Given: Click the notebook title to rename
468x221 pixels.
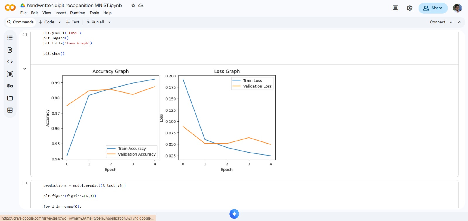Looking at the screenshot, I should 74,6.
